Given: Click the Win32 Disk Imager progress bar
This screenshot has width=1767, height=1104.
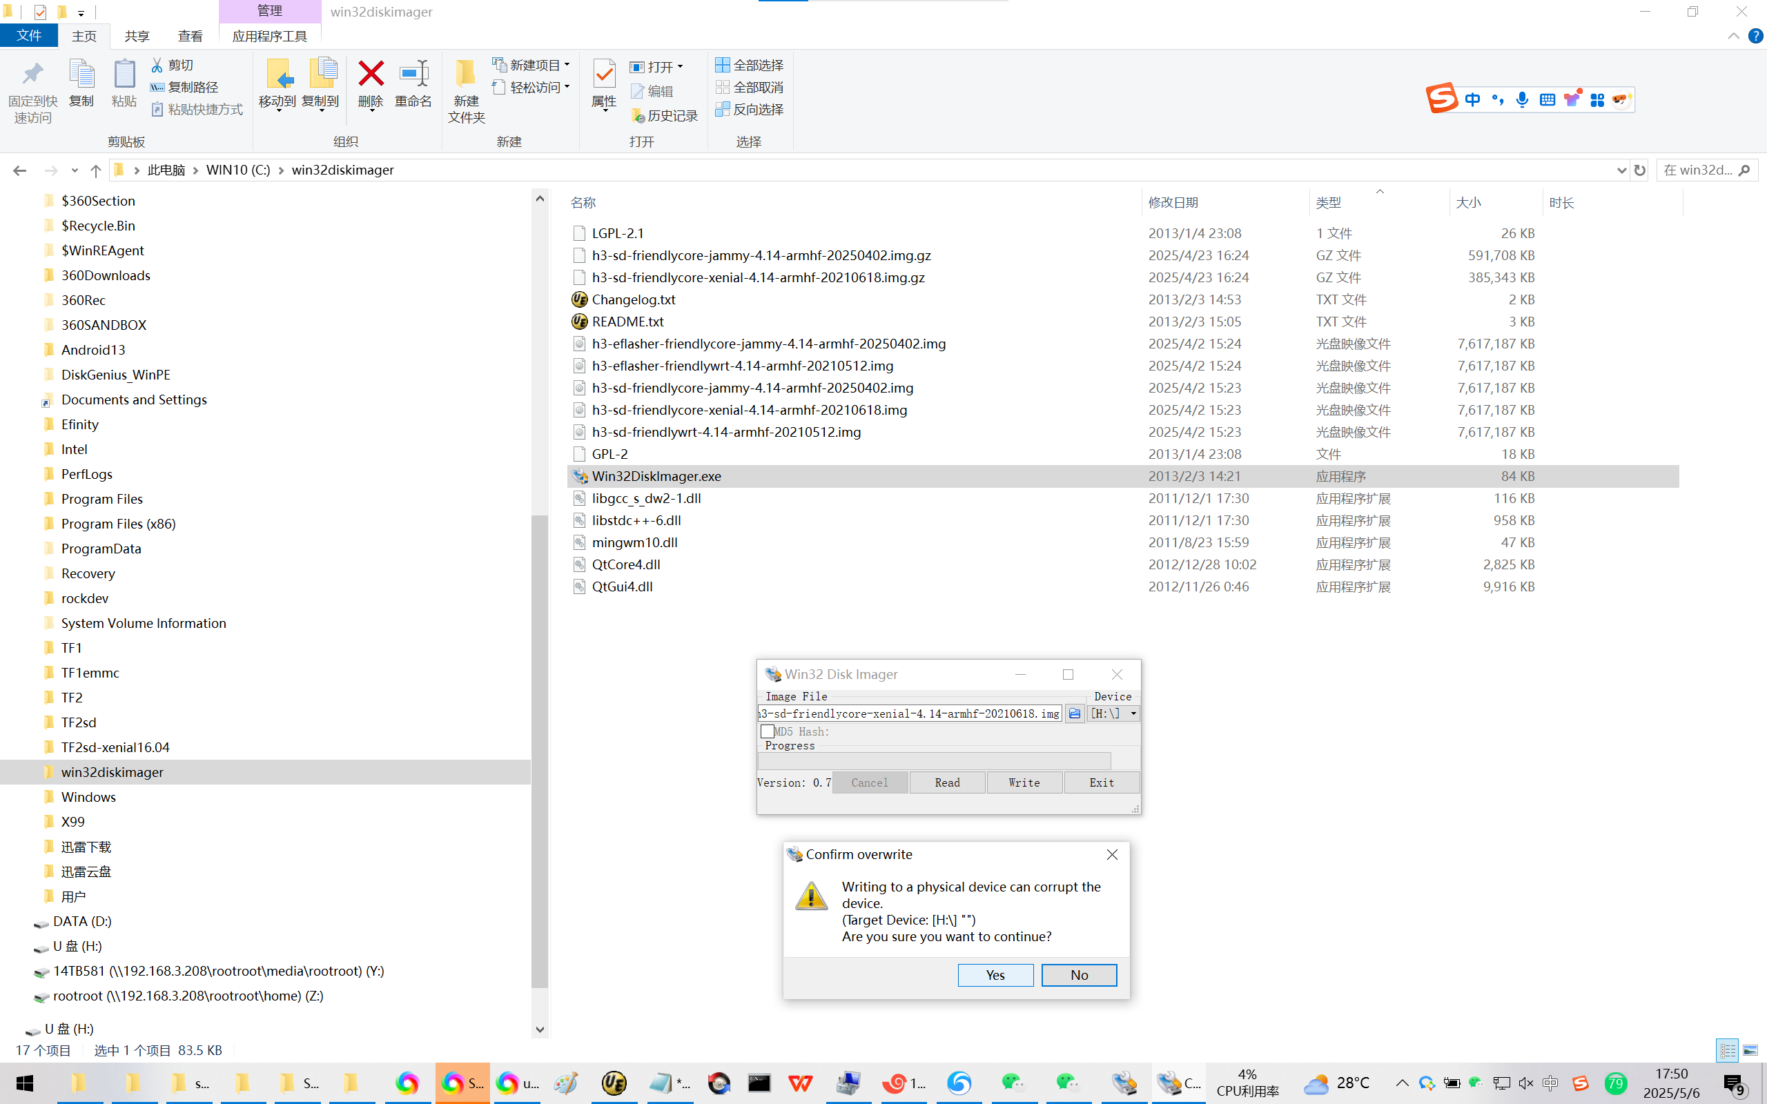Looking at the screenshot, I should [934, 761].
